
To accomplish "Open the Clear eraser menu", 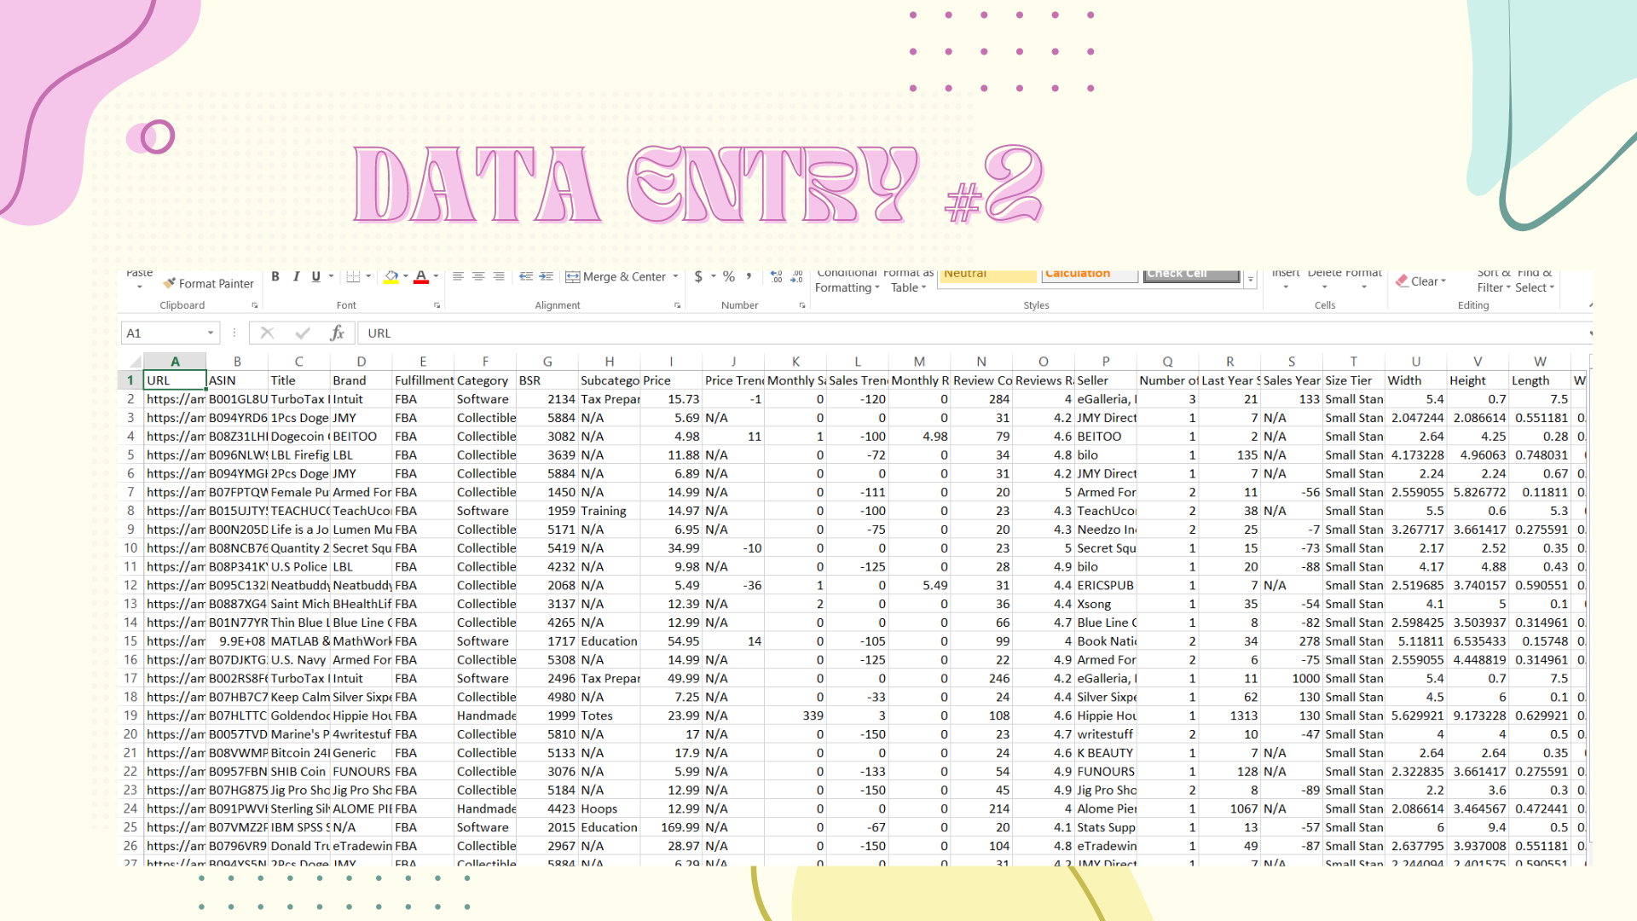I will click(1420, 281).
